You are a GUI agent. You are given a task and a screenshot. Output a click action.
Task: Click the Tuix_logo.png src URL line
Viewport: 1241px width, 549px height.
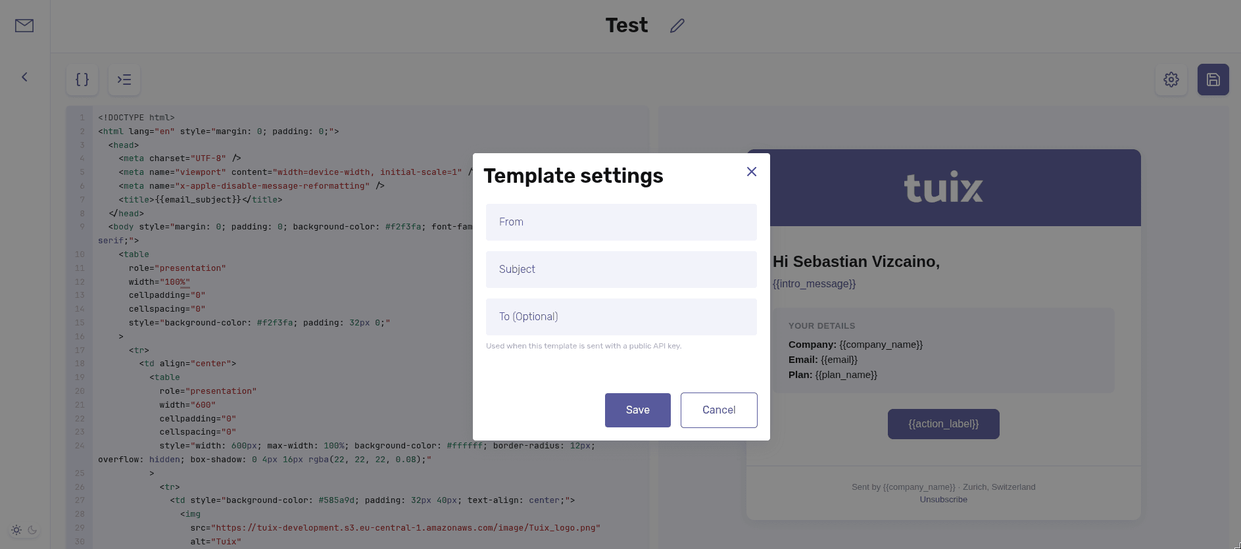tap(395, 528)
